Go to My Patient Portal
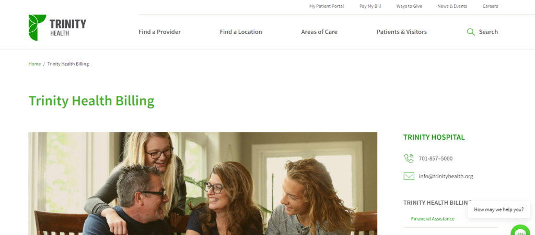The width and height of the screenshot is (535, 235). (327, 6)
